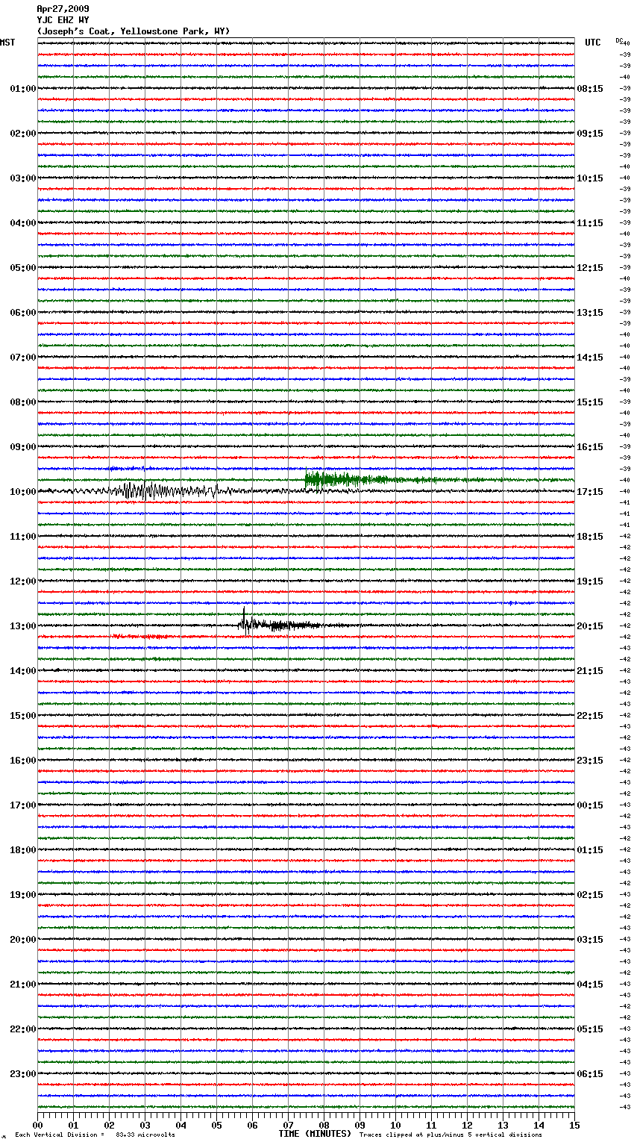Select the 05:00 MST time label
The image size is (634, 1145).
pyautogui.click(x=23, y=268)
